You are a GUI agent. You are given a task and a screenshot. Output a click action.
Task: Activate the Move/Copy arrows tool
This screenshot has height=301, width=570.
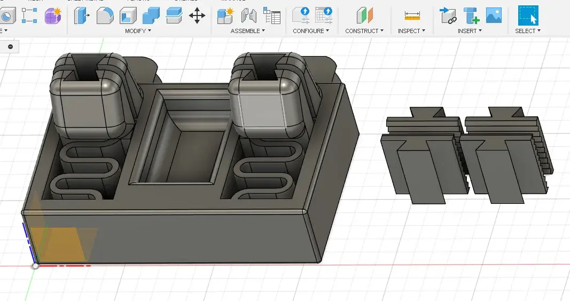[x=197, y=16]
